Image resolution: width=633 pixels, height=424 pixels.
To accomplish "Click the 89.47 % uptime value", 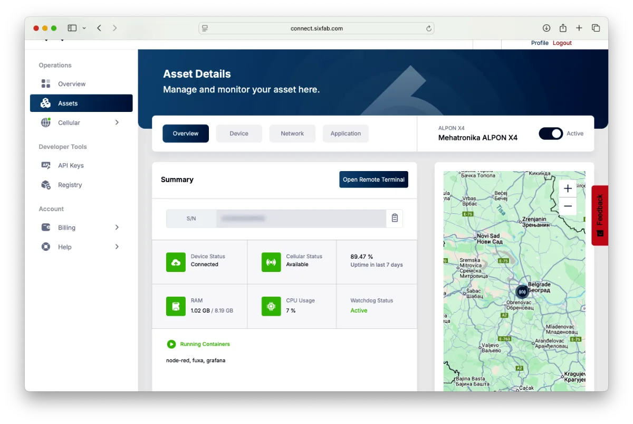I will click(362, 257).
